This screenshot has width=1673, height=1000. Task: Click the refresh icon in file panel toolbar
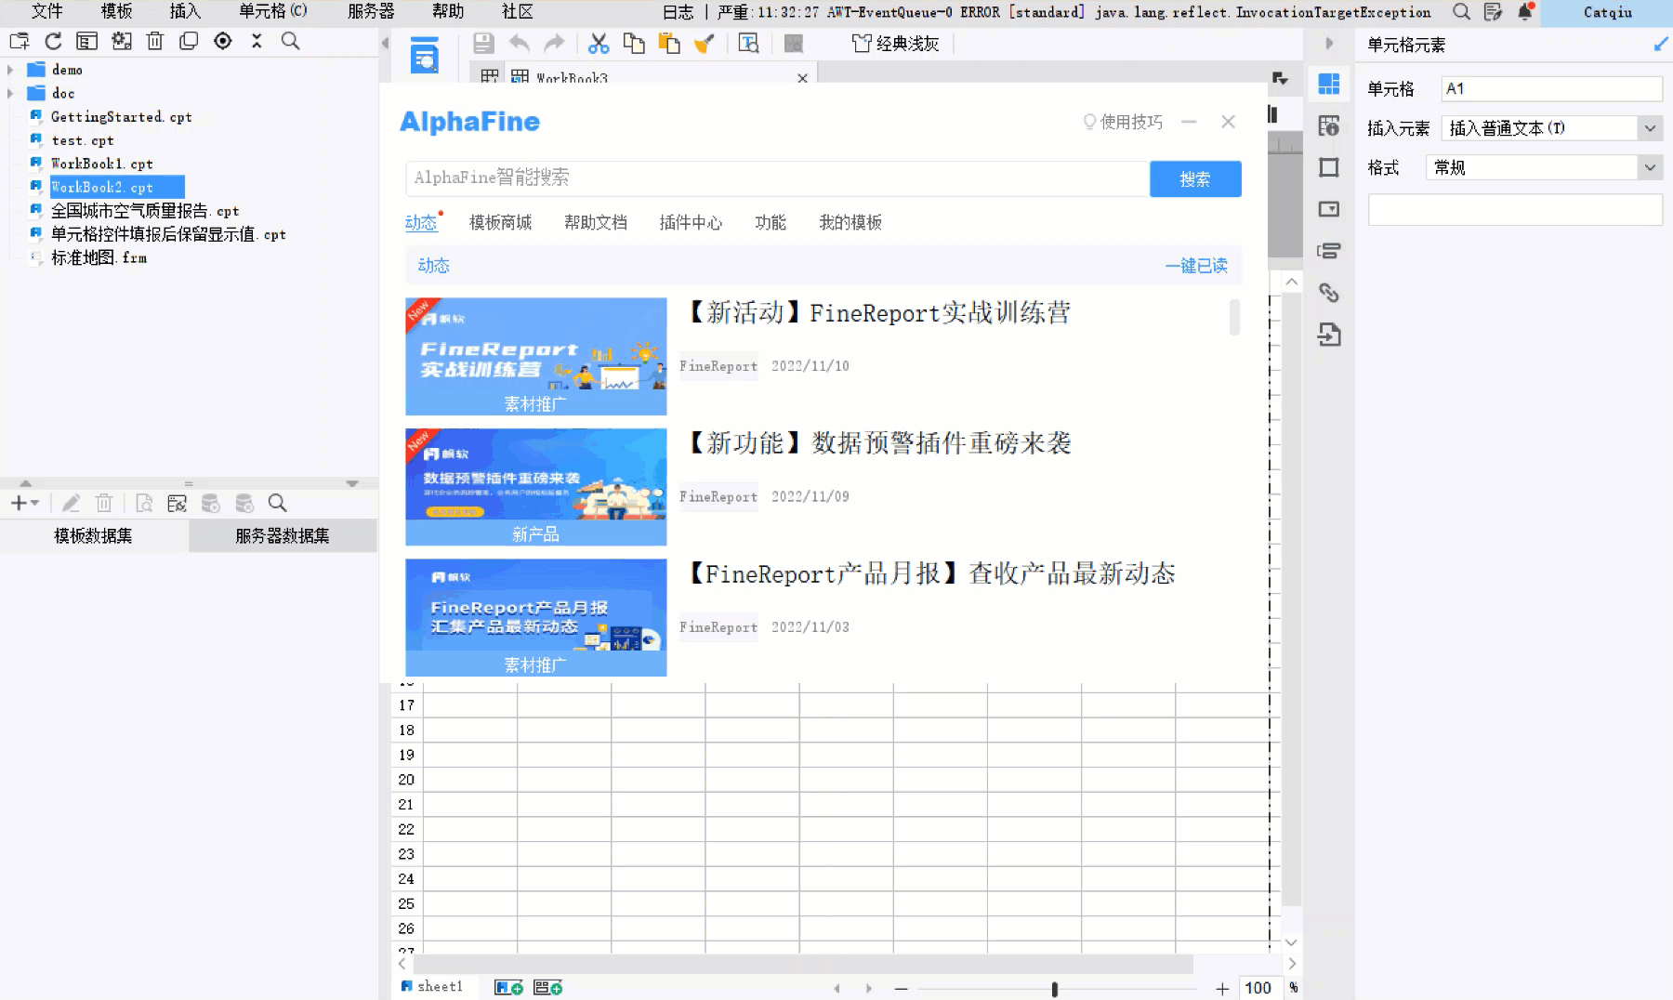(x=53, y=41)
